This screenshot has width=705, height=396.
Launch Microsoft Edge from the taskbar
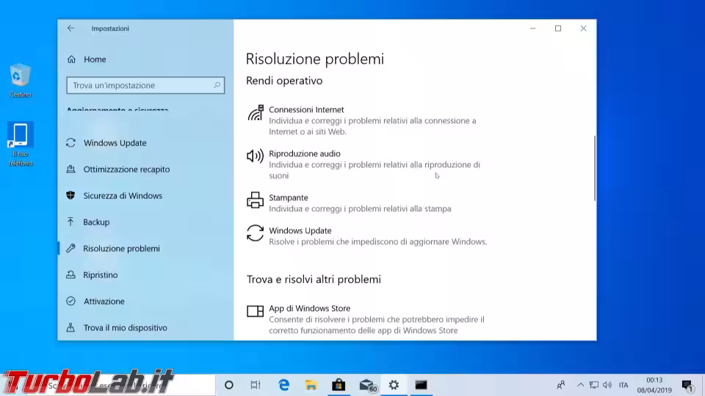pyautogui.click(x=283, y=385)
